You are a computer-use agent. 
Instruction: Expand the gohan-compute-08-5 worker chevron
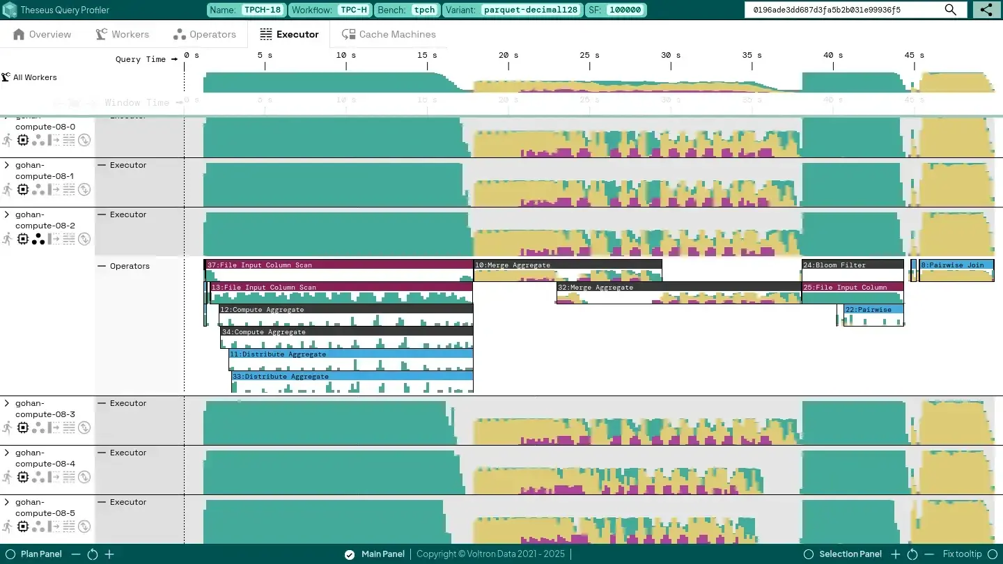click(x=7, y=503)
